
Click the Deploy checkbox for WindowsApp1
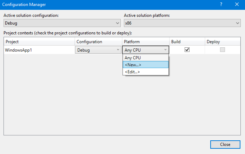[x=222, y=50]
